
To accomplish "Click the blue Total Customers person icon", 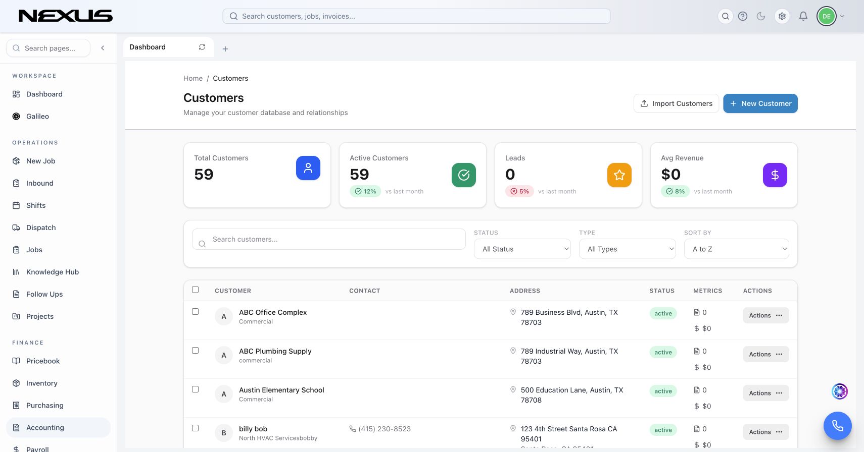I will point(308,168).
